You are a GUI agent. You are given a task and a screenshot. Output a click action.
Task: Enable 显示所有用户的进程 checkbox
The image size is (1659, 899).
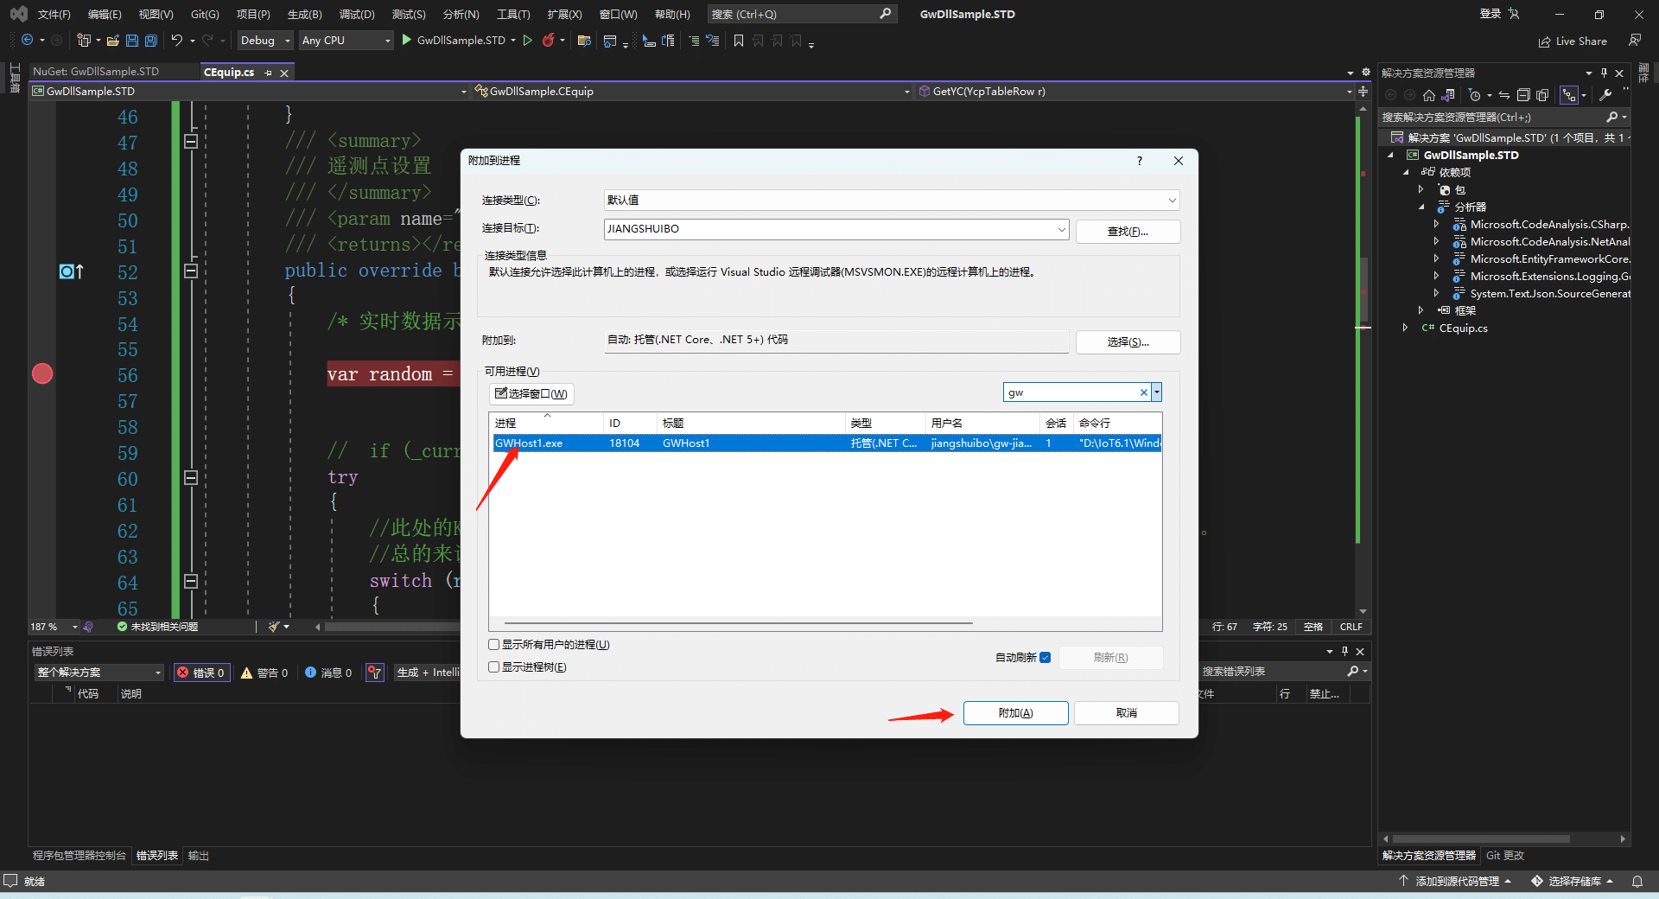[494, 645]
